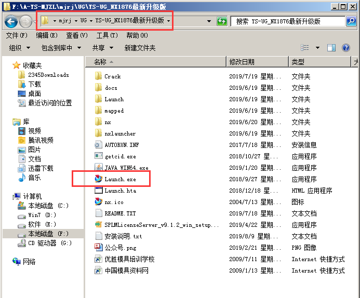Expand the address bar history dropdown arrow

(209, 21)
